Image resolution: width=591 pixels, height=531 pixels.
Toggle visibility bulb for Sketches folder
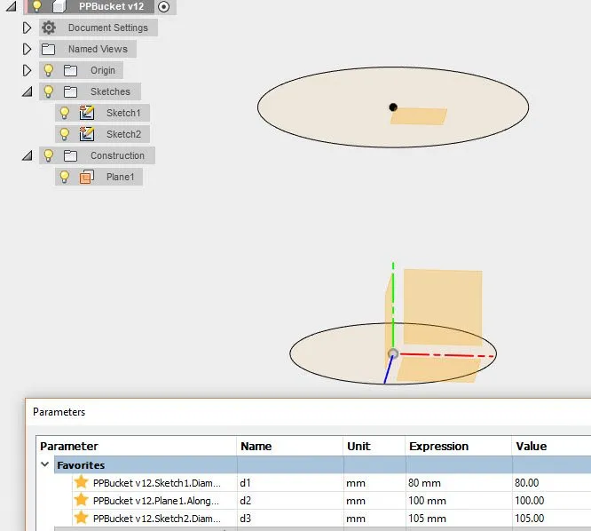pos(49,91)
